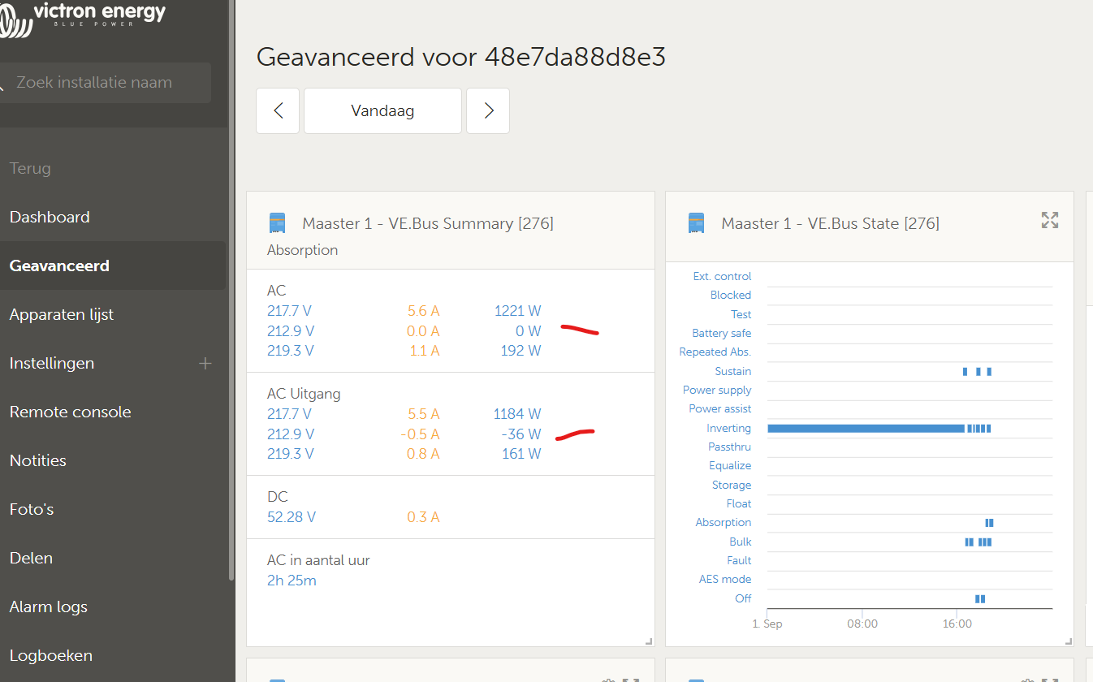Click the Zoek installatie naam search field
This screenshot has height=682, width=1093.
pyautogui.click(x=106, y=82)
